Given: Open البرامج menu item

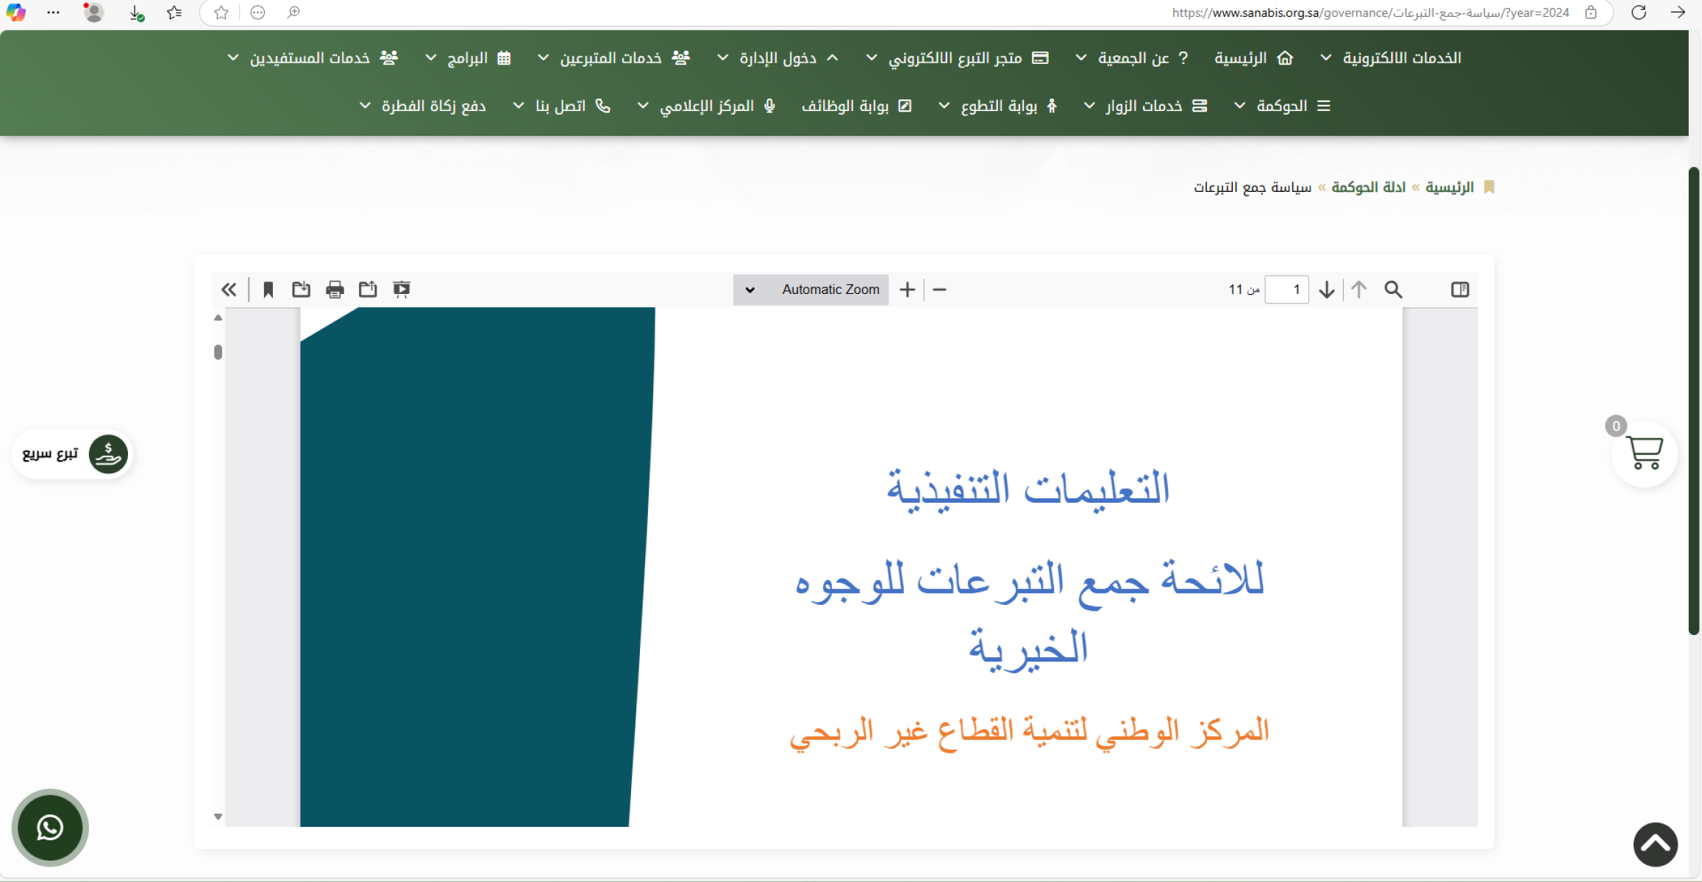Looking at the screenshot, I should [x=479, y=57].
